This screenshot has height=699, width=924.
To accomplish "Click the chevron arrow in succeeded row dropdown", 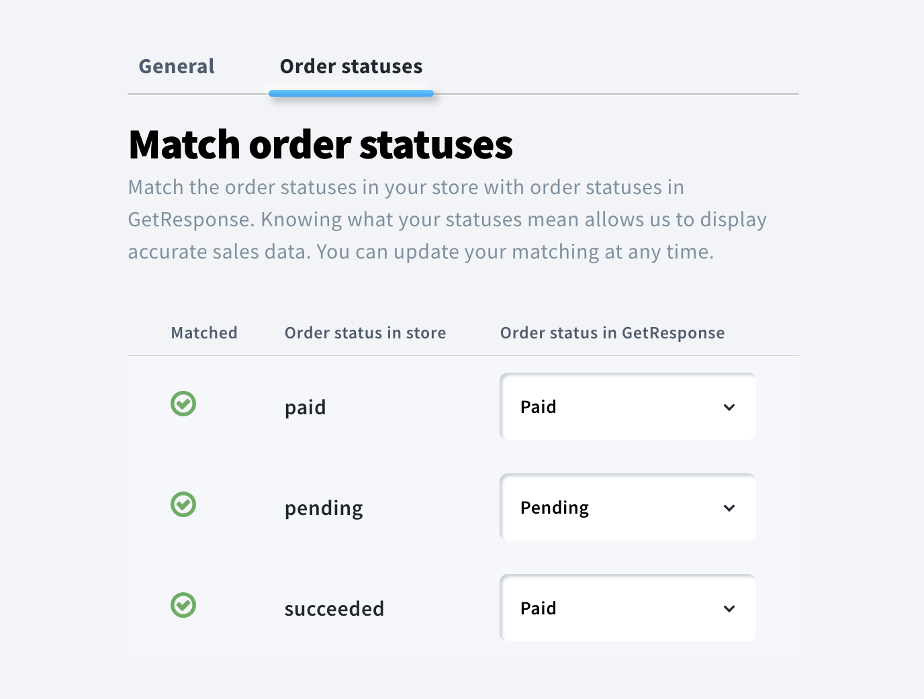I will coord(729,609).
